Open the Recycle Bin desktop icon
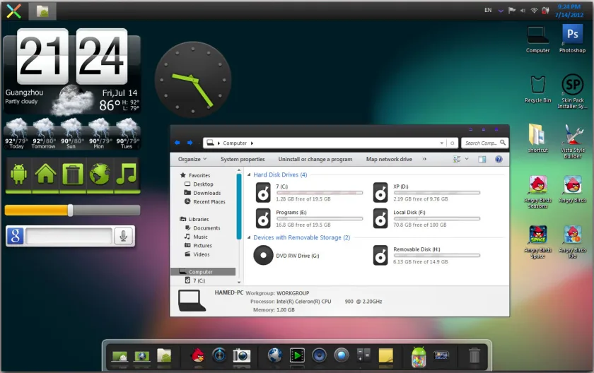This screenshot has height=373, width=594. [537, 89]
